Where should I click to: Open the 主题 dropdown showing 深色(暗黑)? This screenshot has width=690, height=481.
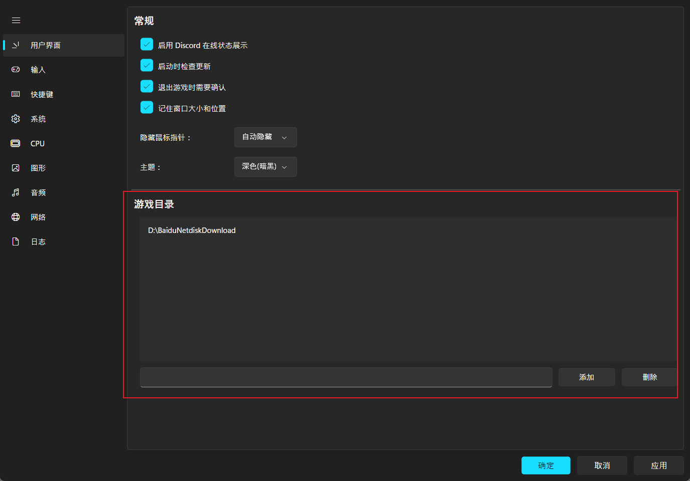(x=265, y=167)
